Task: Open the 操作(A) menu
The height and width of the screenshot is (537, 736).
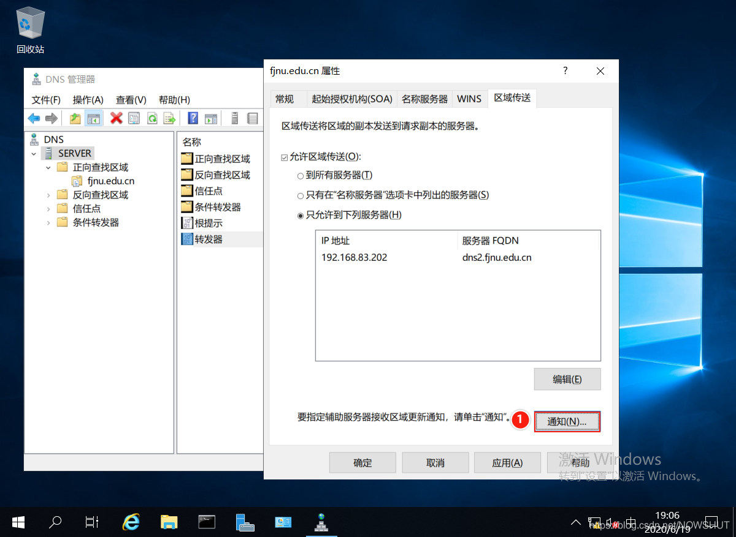Action: point(88,100)
